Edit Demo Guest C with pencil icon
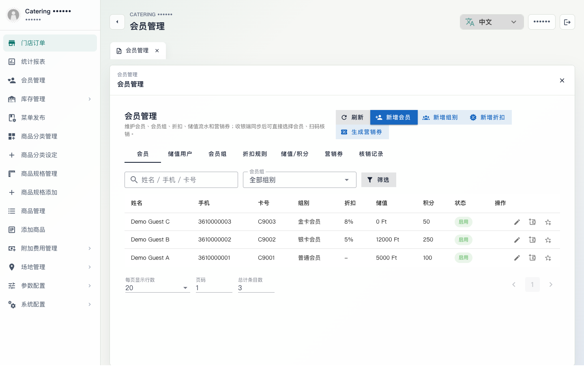 click(517, 222)
